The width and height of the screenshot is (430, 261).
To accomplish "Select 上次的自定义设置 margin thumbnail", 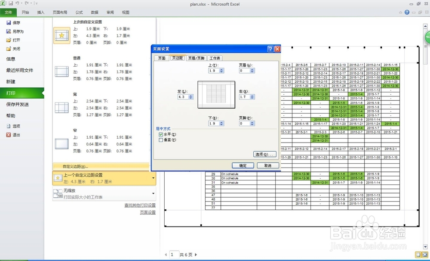I will point(61,35).
